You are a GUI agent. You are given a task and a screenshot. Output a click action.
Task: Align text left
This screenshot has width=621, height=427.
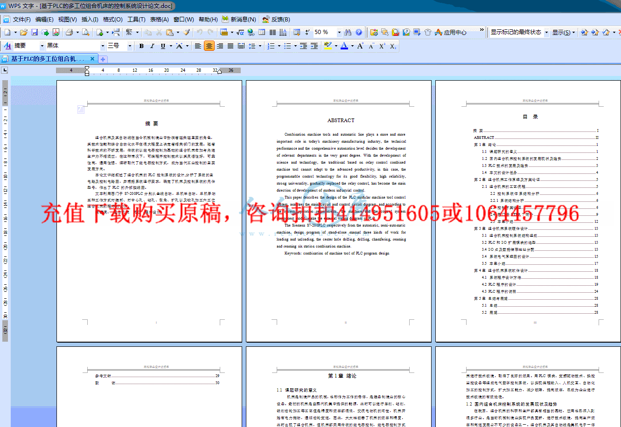pos(198,46)
